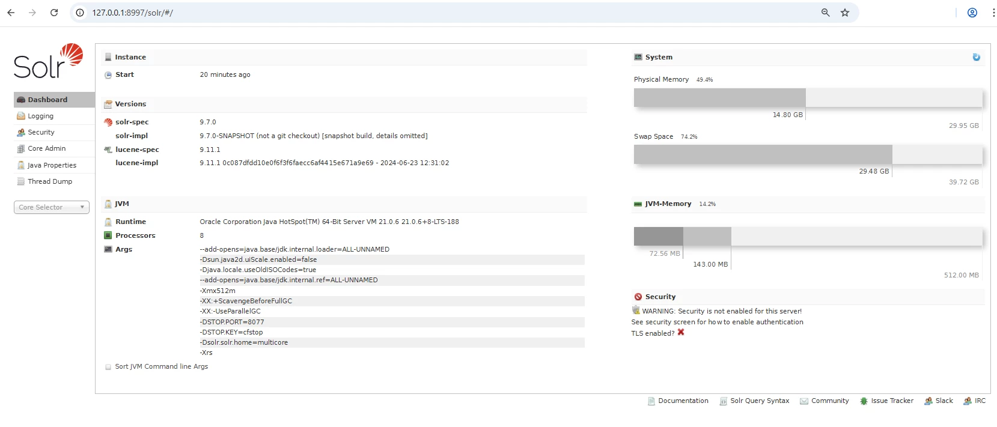Click the Processors value 8
The image size is (997, 427).
point(202,235)
